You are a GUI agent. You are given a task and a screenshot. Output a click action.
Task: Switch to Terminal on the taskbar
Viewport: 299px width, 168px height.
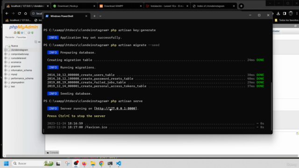(110, 163)
